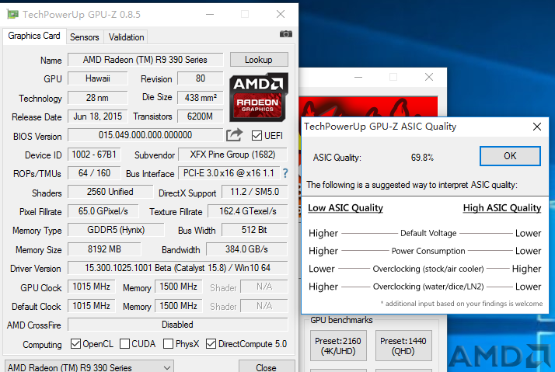Click the Subvendor value XFX Pine Group (1682)
This screenshot has width=555, height=372.
pos(232,155)
